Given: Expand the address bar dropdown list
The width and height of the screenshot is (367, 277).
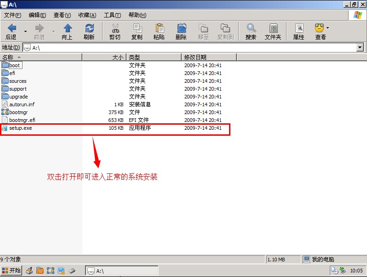Looking at the screenshot, I should click(x=360, y=47).
